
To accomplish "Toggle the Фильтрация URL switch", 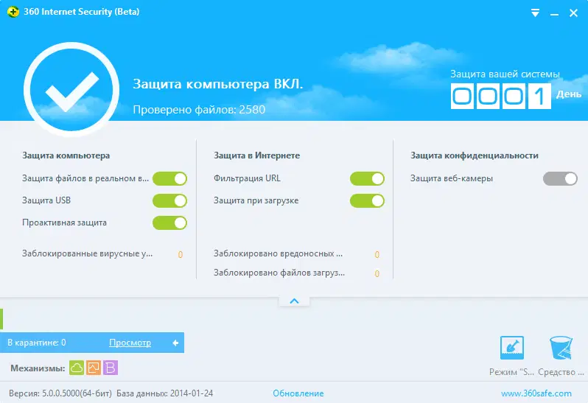I will click(367, 179).
